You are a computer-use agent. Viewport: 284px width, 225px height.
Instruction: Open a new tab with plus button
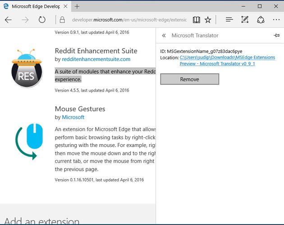tap(77, 6)
